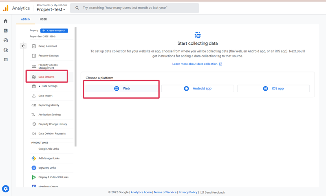Click the Property Change History clock icon
Viewport: 326px width, 196px height.
pos(34,124)
